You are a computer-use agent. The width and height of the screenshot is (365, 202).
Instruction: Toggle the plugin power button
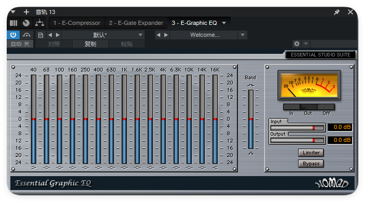click(x=13, y=35)
